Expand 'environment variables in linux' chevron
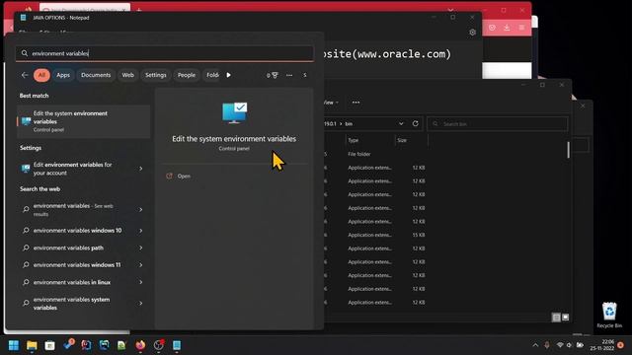Image resolution: width=632 pixels, height=355 pixels. tap(141, 282)
